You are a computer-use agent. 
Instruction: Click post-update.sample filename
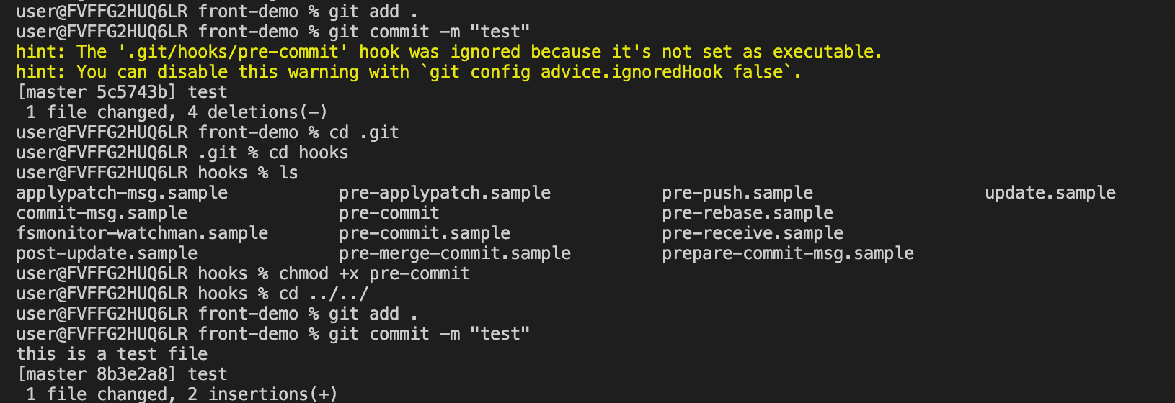click(107, 253)
